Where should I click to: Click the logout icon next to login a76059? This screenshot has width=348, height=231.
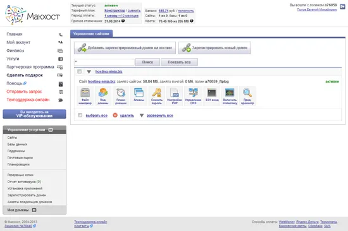coord(342,7)
